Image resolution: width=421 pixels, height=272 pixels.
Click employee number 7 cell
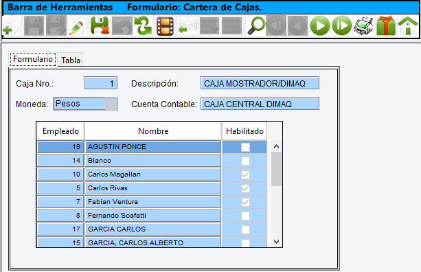pyautogui.click(x=60, y=202)
